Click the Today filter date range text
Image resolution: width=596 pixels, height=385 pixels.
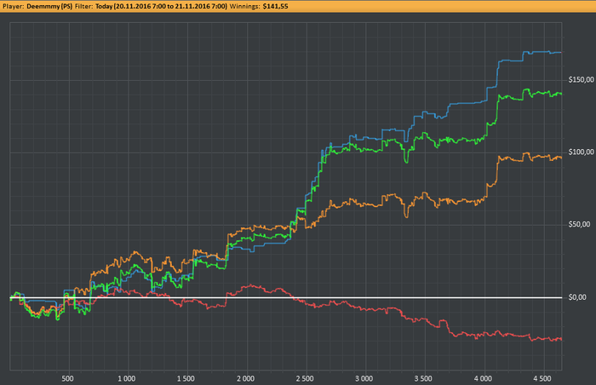coord(161,6)
